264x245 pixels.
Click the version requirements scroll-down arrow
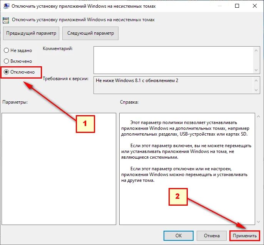pos(256,90)
